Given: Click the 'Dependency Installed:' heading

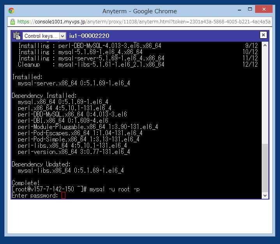Looking at the screenshot, I should [x=44, y=95].
